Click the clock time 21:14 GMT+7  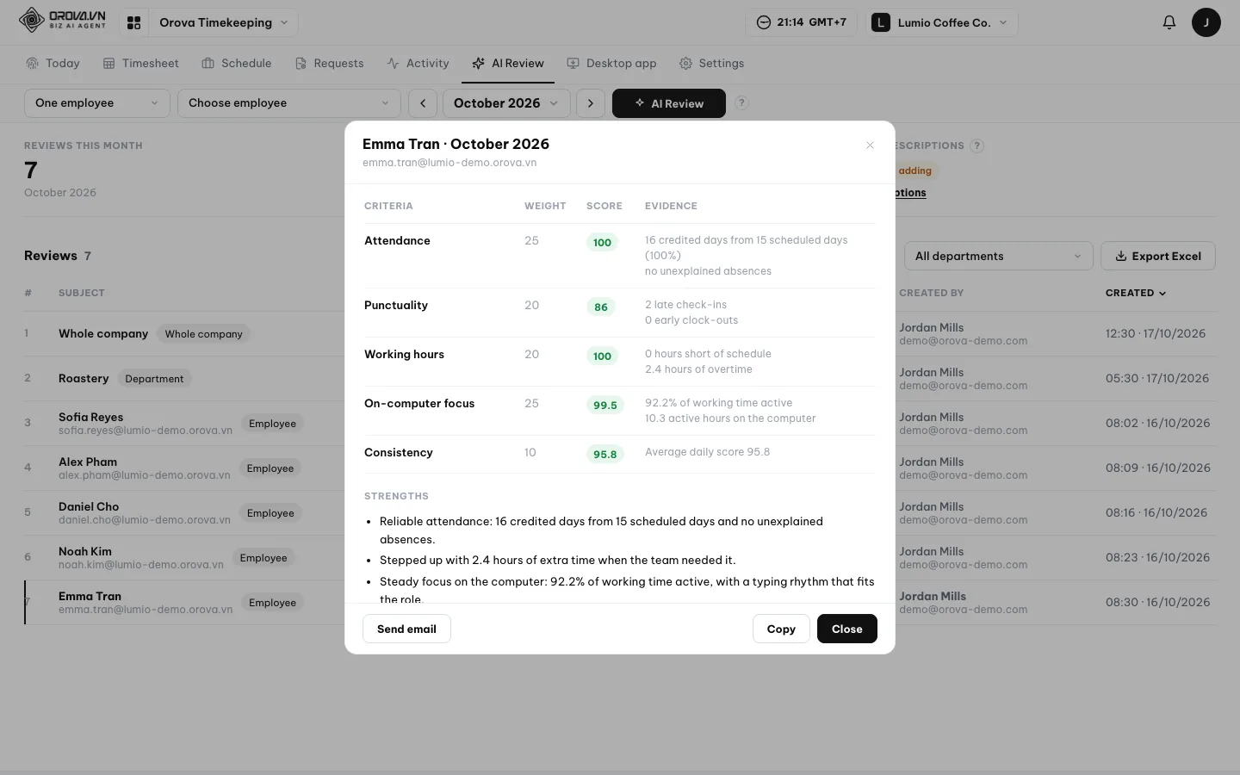coord(801,22)
